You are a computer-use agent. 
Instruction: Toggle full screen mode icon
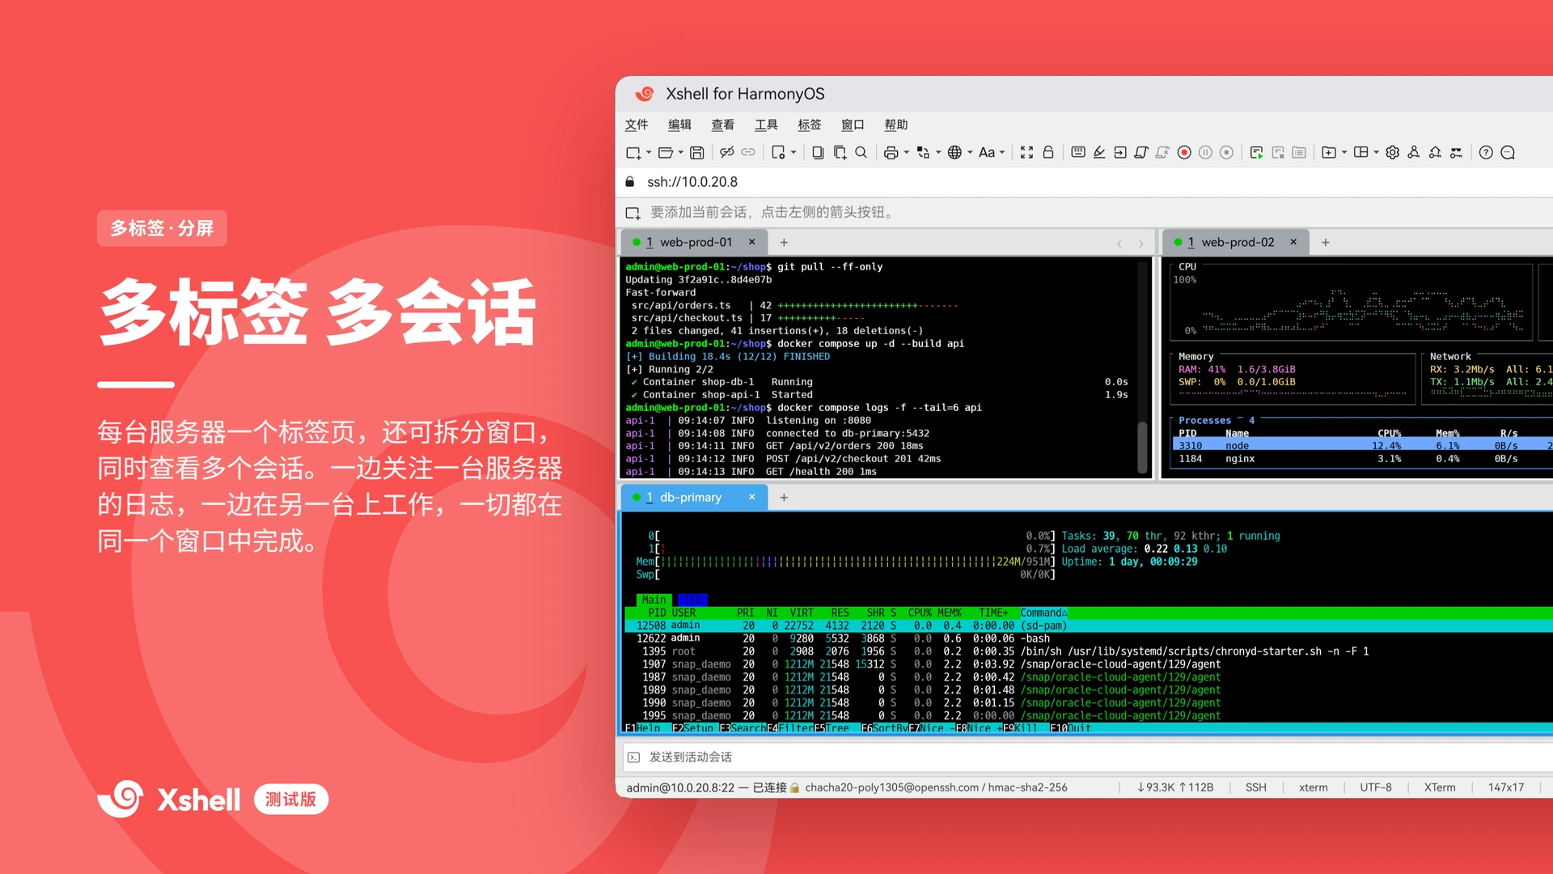point(1026,152)
